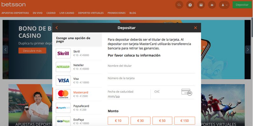The height and width of the screenshot is (126, 253).
Task: Click the help question mark icon
Action: click(x=190, y=5)
